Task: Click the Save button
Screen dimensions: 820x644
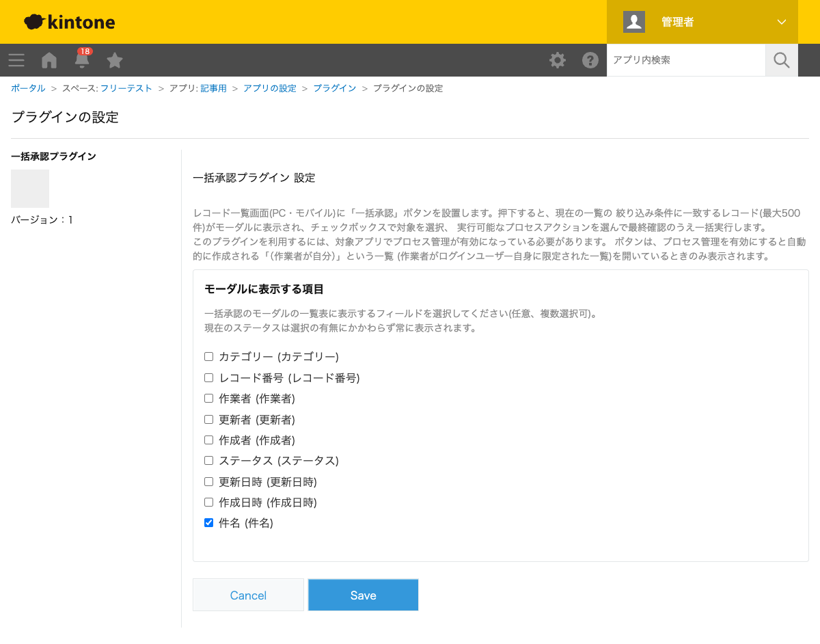Action: (363, 595)
